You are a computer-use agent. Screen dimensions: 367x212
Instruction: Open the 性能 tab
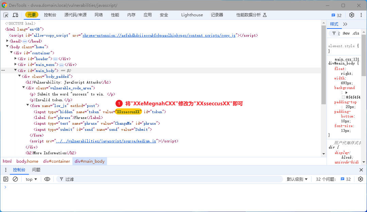click(x=115, y=15)
